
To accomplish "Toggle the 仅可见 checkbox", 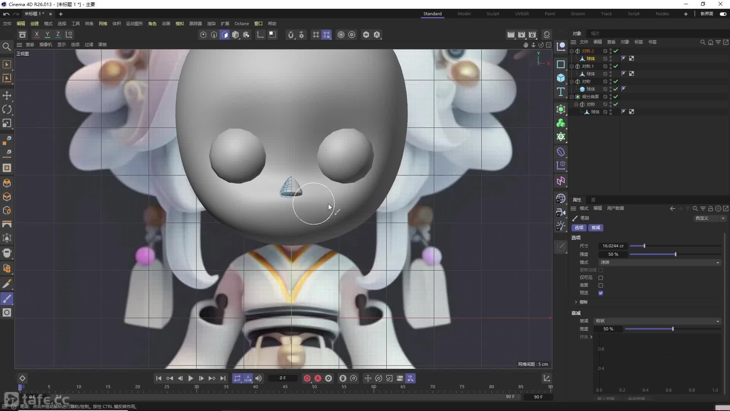I will 601,278.
